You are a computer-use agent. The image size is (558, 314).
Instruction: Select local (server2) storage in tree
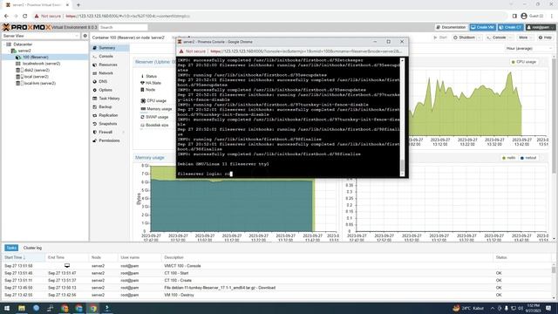coord(36,77)
